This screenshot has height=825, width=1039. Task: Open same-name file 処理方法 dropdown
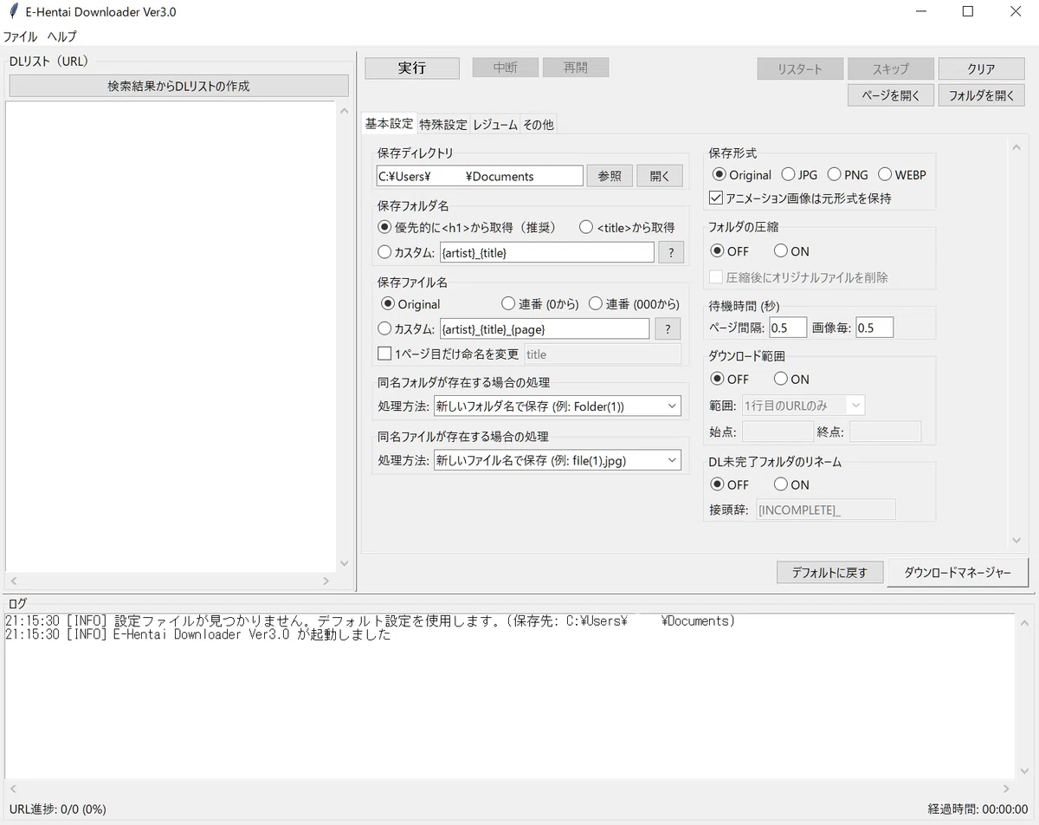557,460
